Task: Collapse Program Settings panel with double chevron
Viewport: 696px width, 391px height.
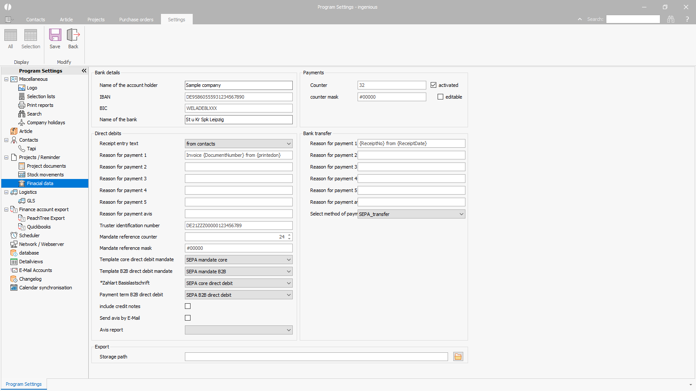Action: tap(84, 71)
